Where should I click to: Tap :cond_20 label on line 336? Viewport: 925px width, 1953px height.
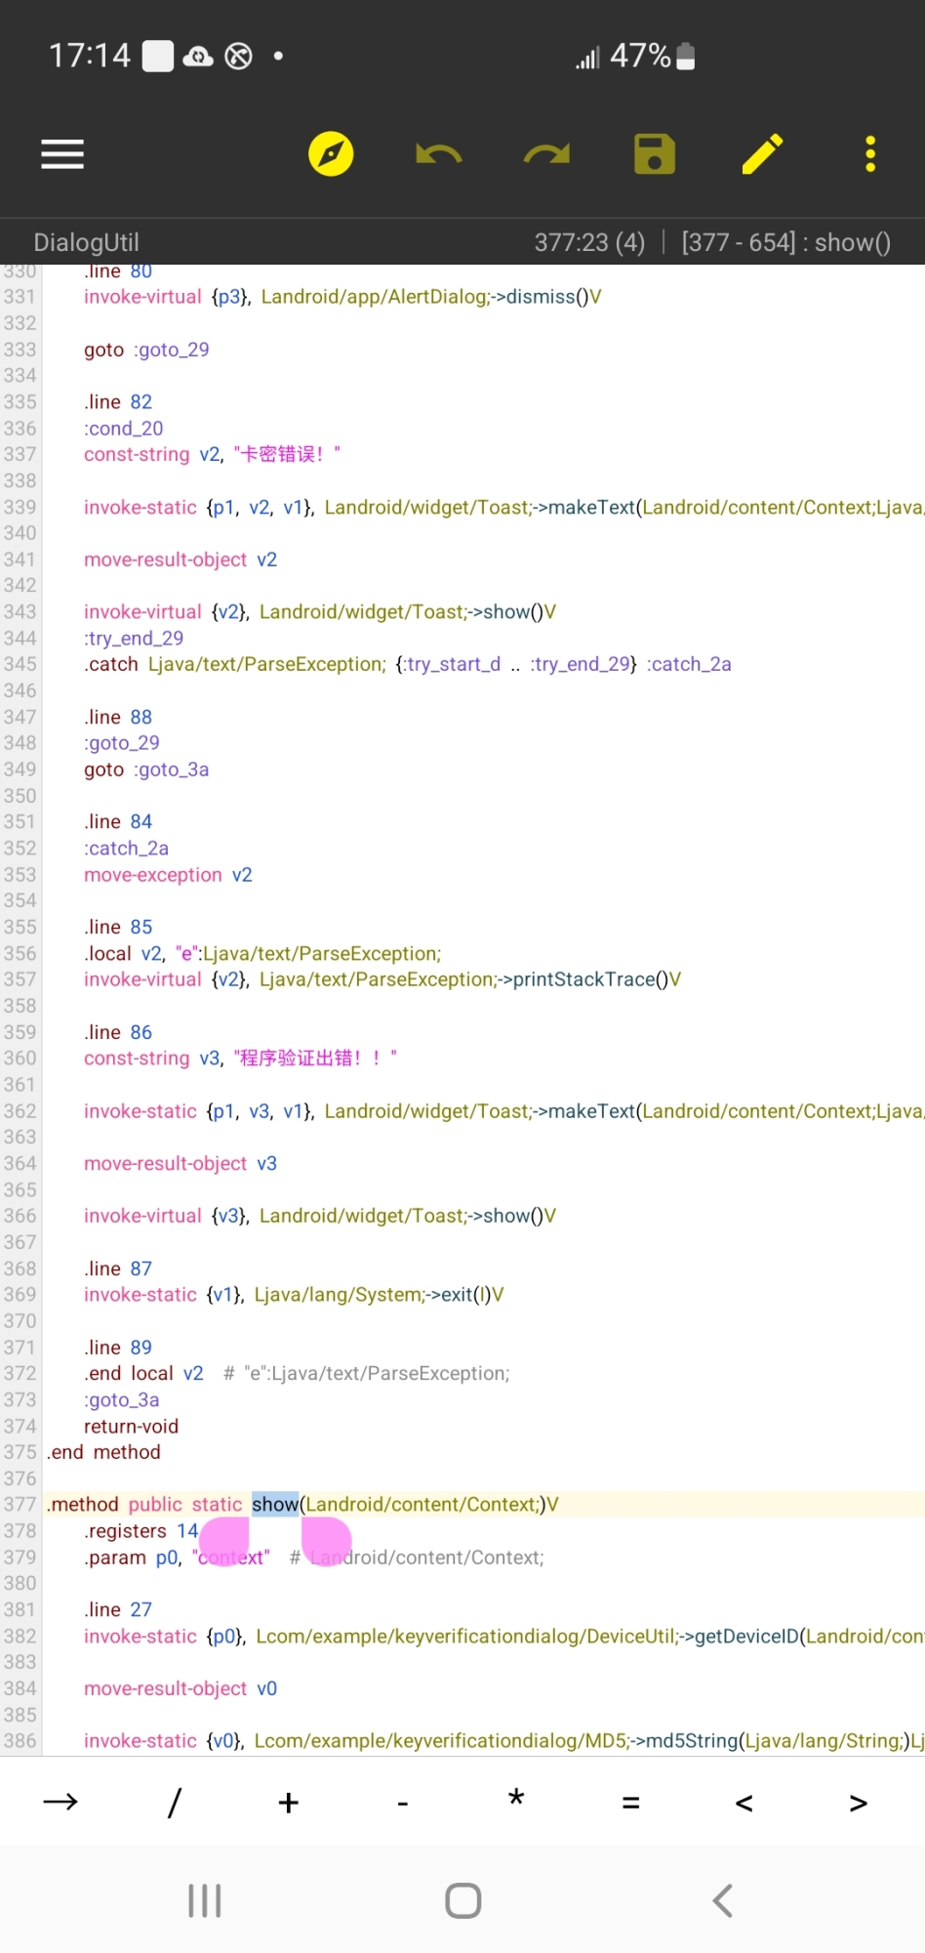124,429
